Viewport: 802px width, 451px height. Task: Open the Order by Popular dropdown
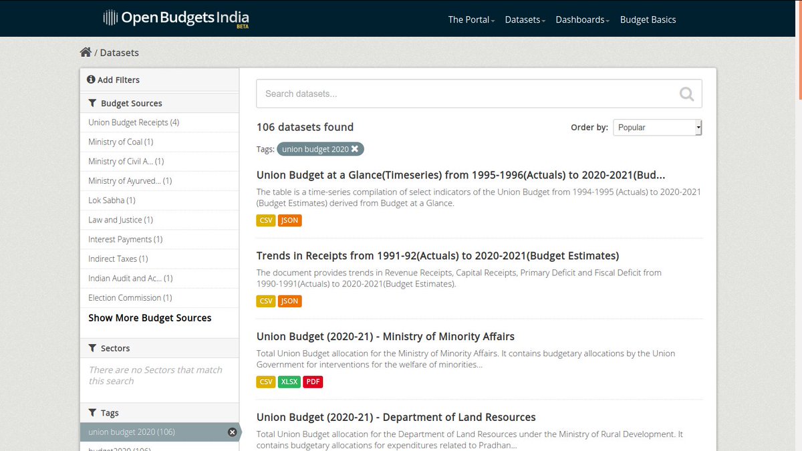pos(658,127)
